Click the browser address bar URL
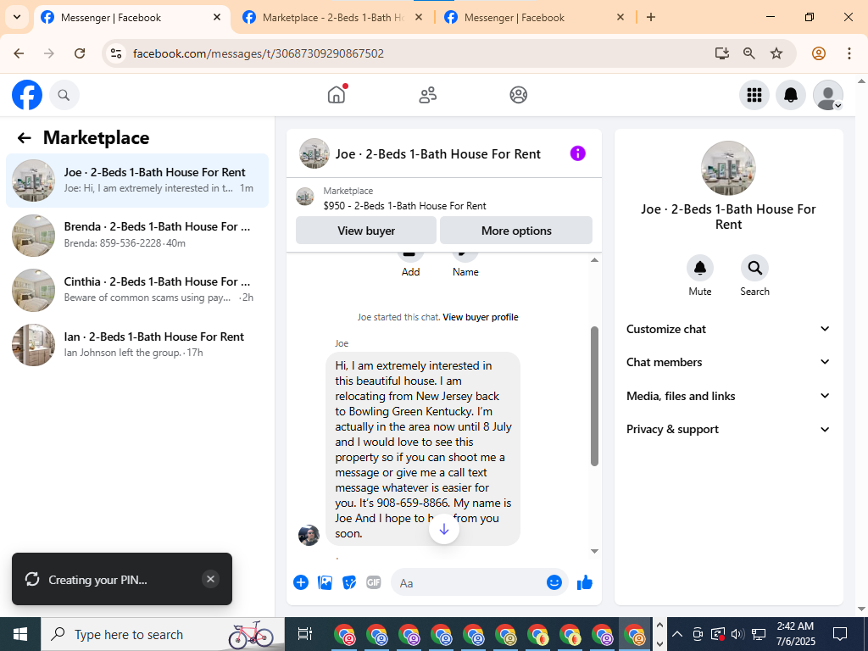Image resolution: width=868 pixels, height=651 pixels. (259, 53)
